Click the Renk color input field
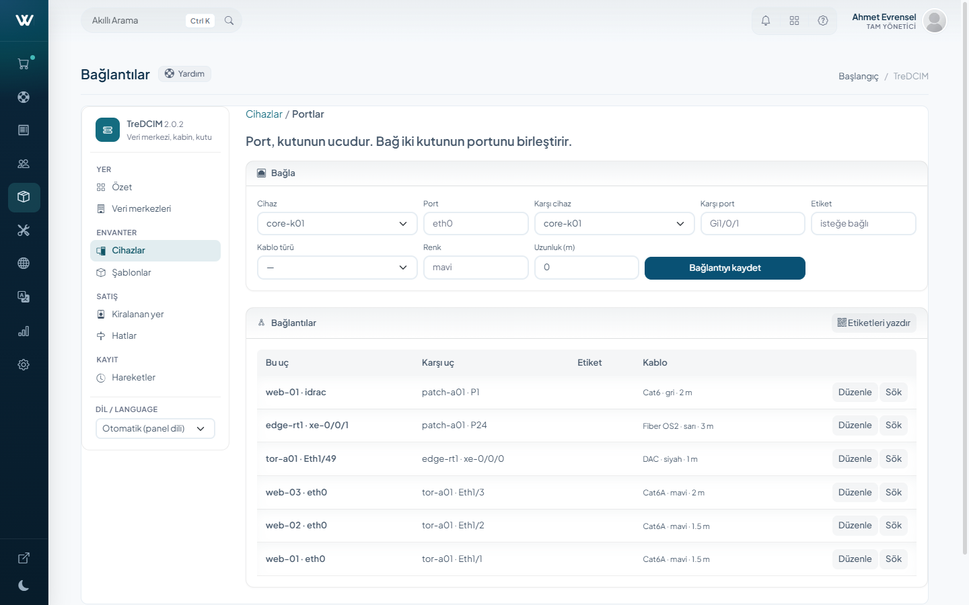The height and width of the screenshot is (605, 969). click(476, 268)
